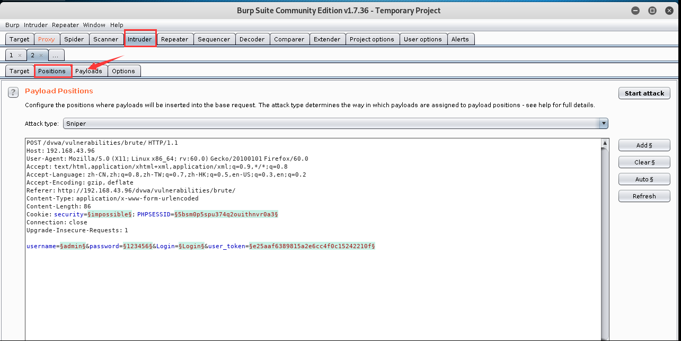Viewport: 681px width, 341px height.
Task: Select Intruder attack tab 2
Action: click(x=33, y=55)
